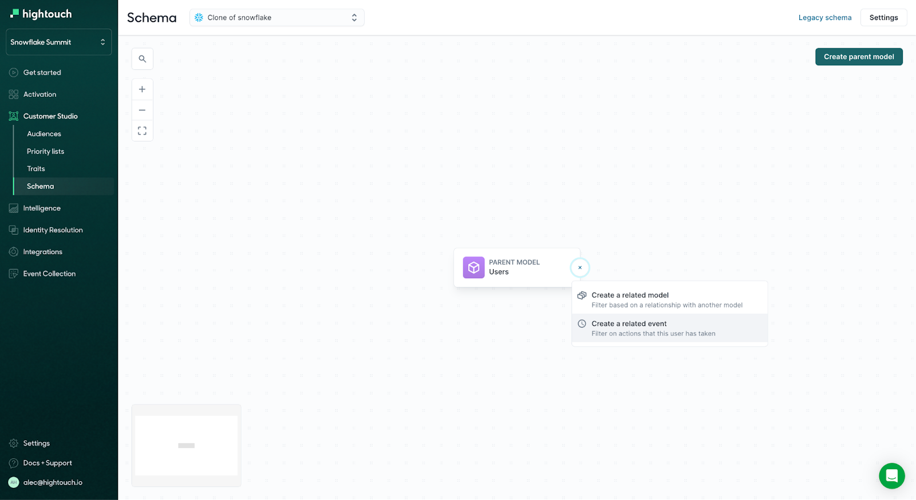Click the top-right Settings button

pos(883,18)
